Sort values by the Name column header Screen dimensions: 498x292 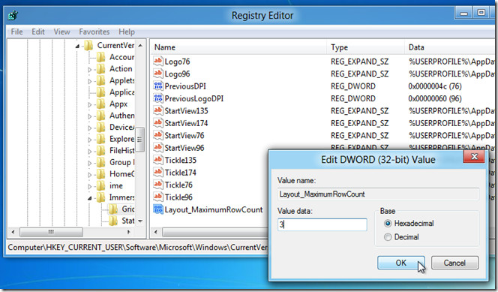(238, 47)
